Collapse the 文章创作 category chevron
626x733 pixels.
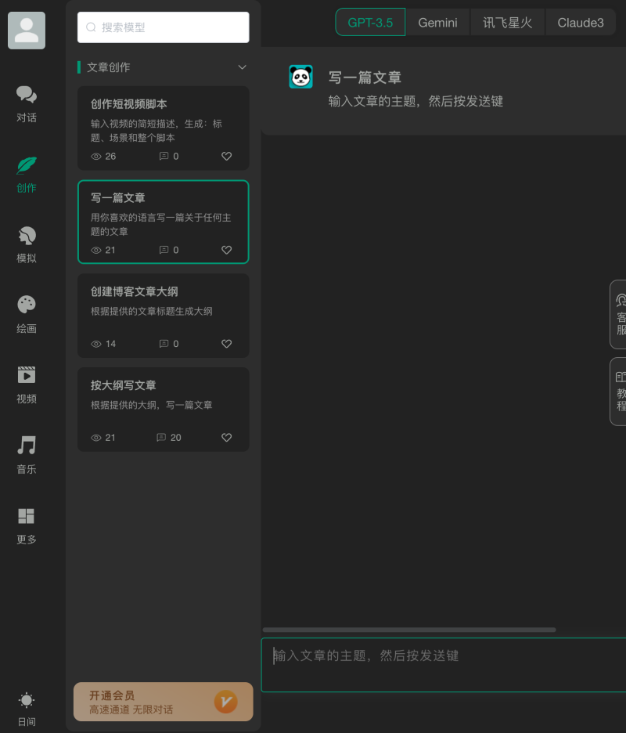pos(242,67)
